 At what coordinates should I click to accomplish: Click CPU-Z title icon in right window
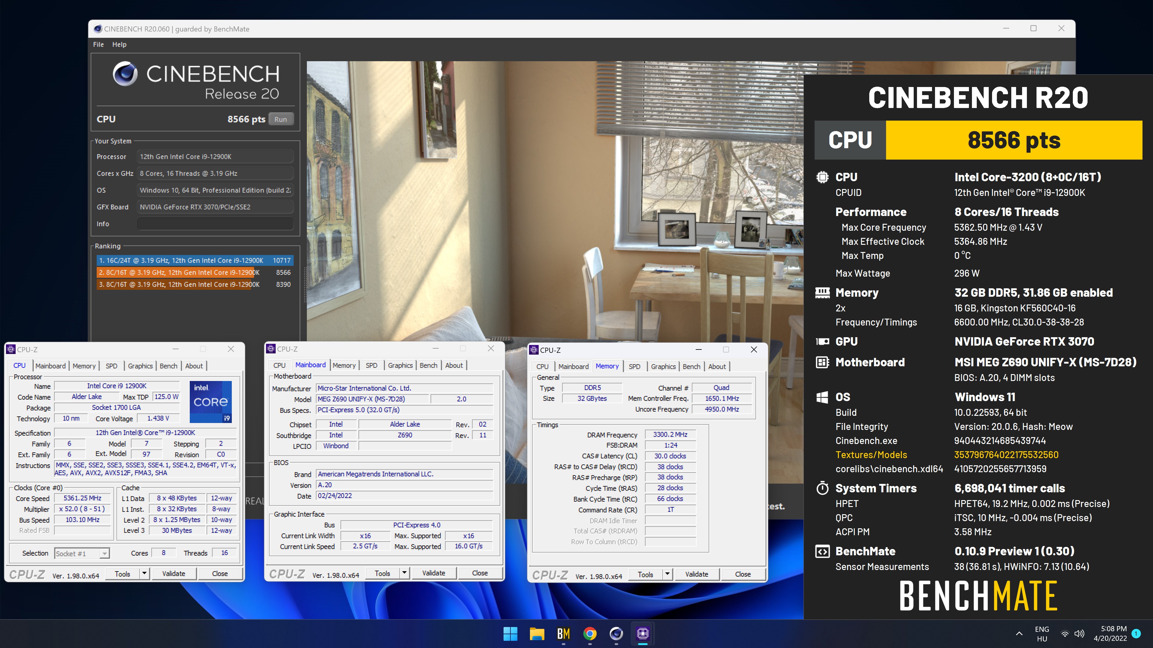point(534,350)
